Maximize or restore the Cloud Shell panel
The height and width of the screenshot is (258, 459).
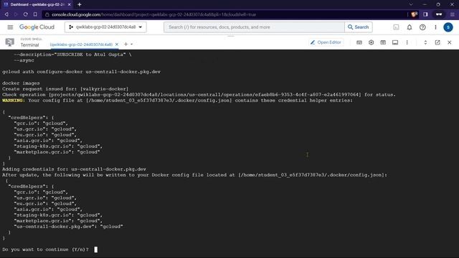425,42
